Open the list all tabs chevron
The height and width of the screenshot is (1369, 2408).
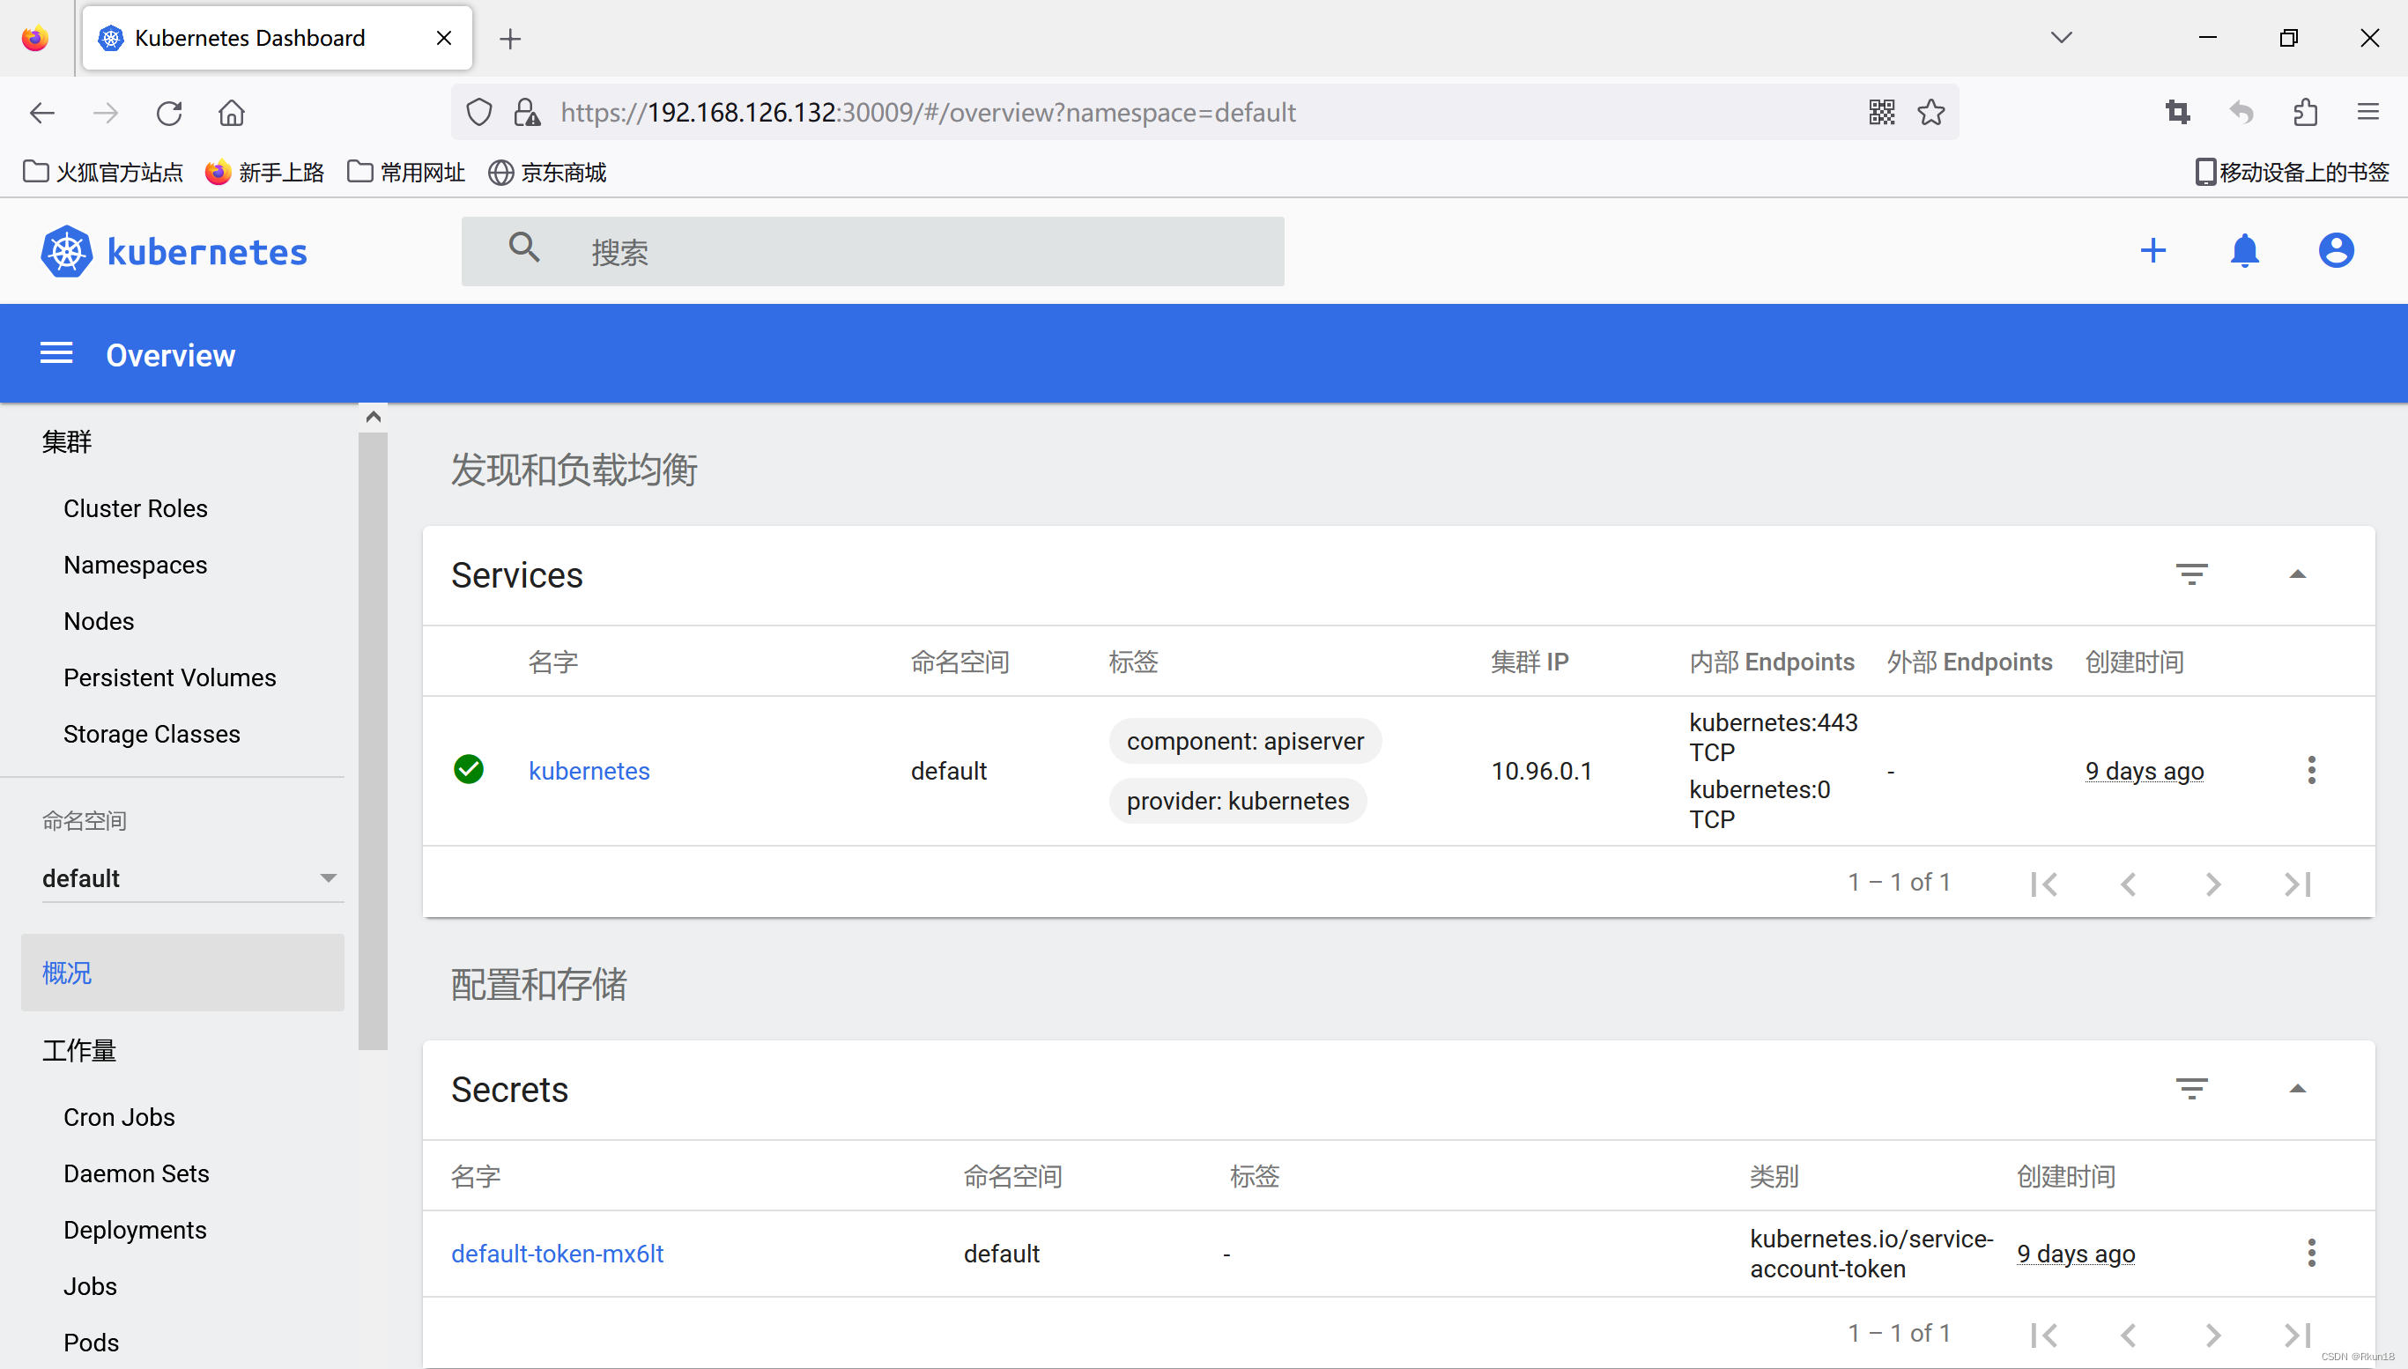click(x=2061, y=38)
